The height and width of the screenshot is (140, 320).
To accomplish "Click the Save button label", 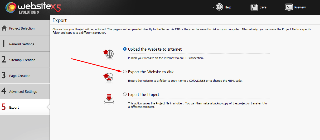I will coord(263,7).
